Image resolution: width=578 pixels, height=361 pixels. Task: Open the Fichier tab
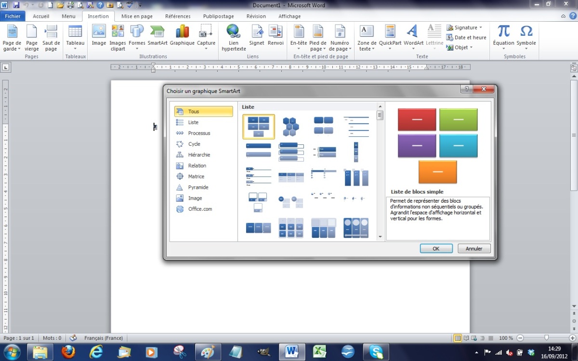coord(13,16)
